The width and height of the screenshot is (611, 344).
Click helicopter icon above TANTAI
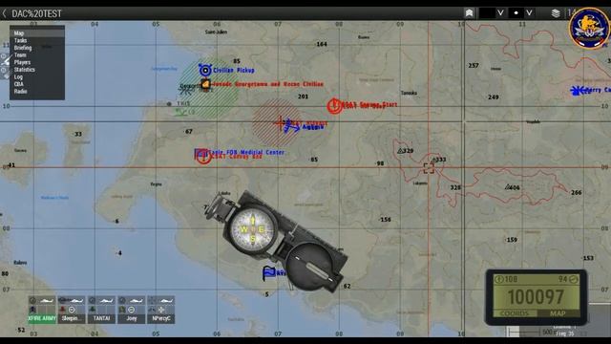click(106, 300)
